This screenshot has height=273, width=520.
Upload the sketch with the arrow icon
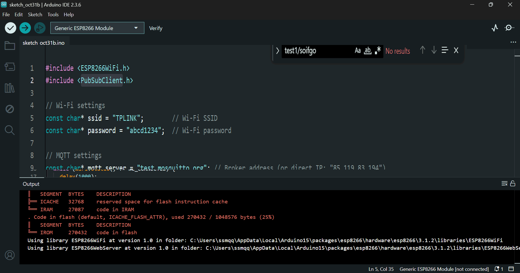[25, 28]
